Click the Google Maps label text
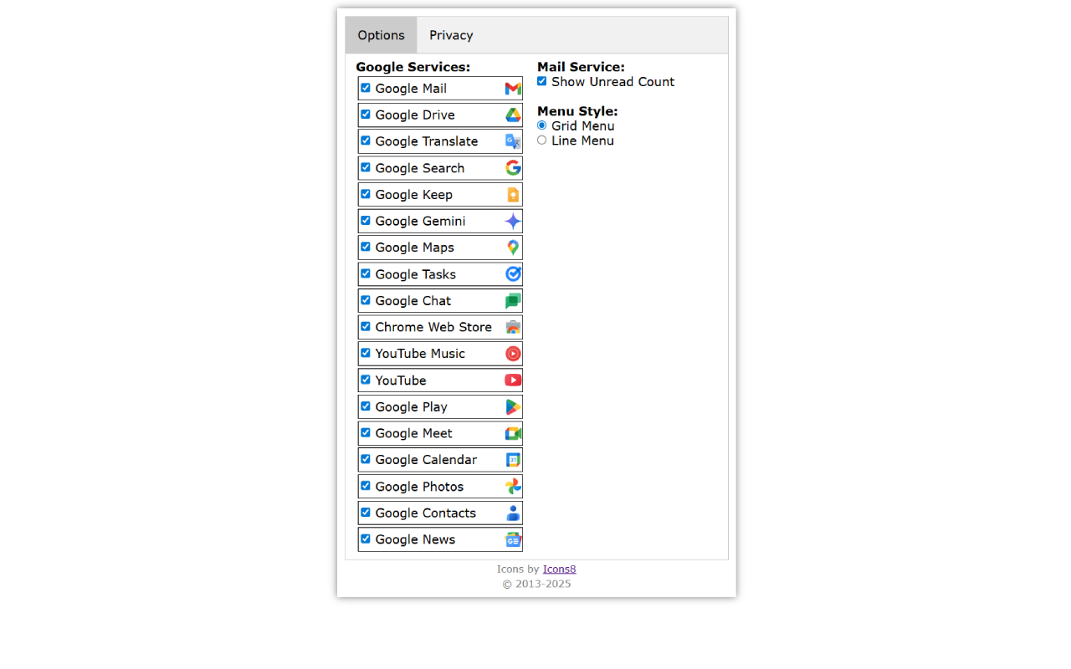The height and width of the screenshot is (669, 1071). tap(415, 248)
